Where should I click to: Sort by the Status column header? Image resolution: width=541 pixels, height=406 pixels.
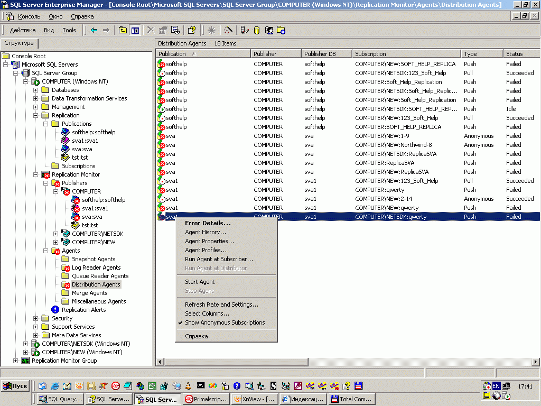pos(521,54)
